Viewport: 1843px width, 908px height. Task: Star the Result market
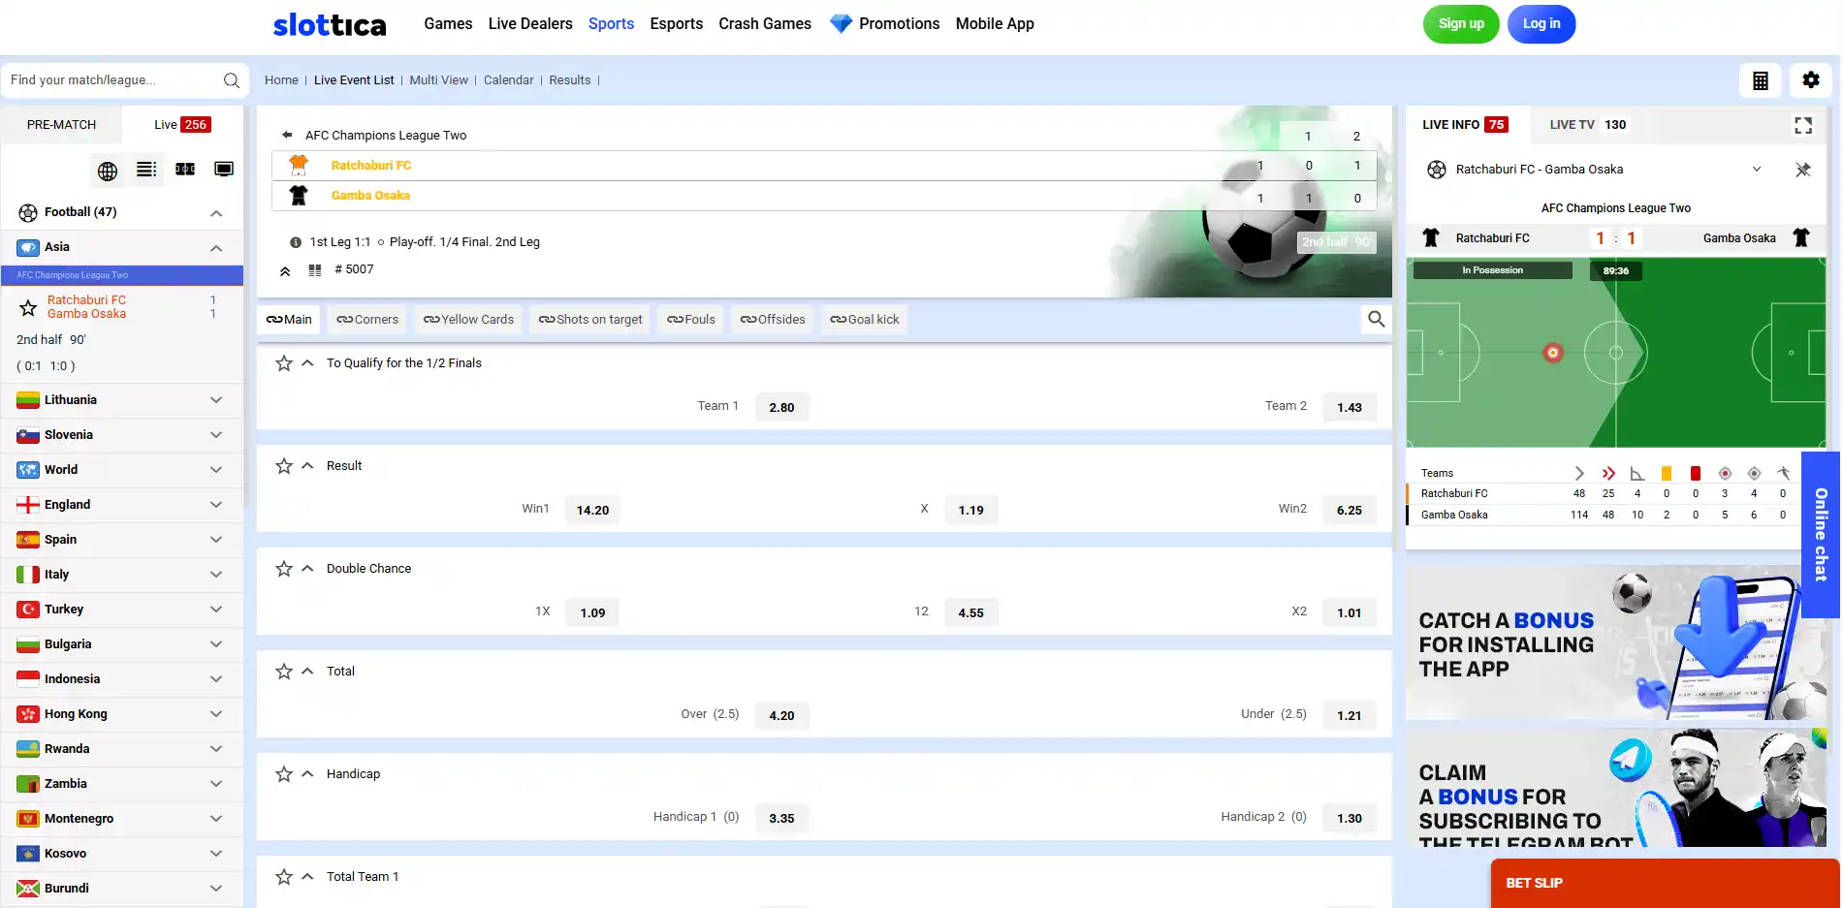point(284,466)
